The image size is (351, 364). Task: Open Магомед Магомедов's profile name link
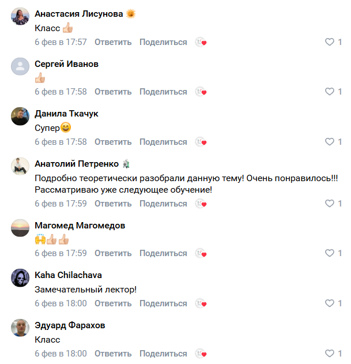[80, 226]
